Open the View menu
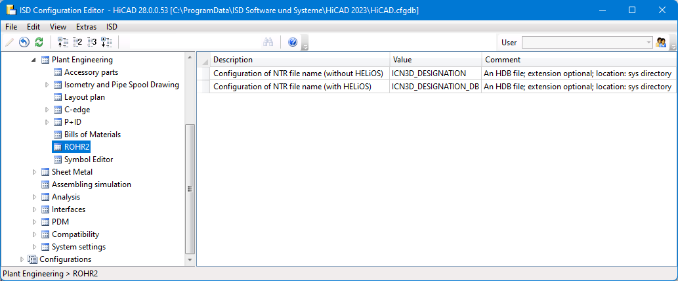 [58, 27]
